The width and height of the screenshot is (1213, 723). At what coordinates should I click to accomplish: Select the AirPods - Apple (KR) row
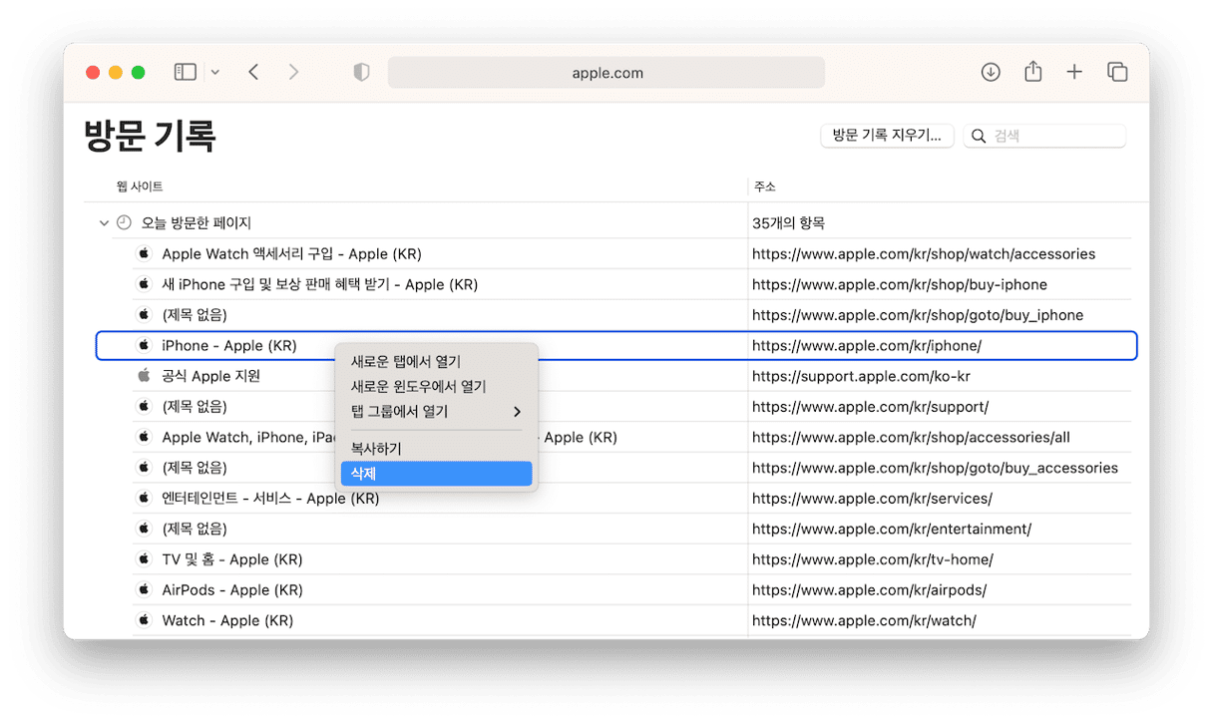tap(632, 589)
